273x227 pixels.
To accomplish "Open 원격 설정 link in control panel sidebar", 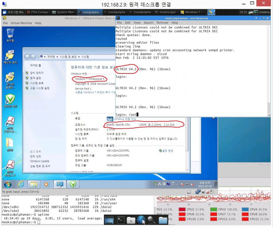I will [35, 78].
